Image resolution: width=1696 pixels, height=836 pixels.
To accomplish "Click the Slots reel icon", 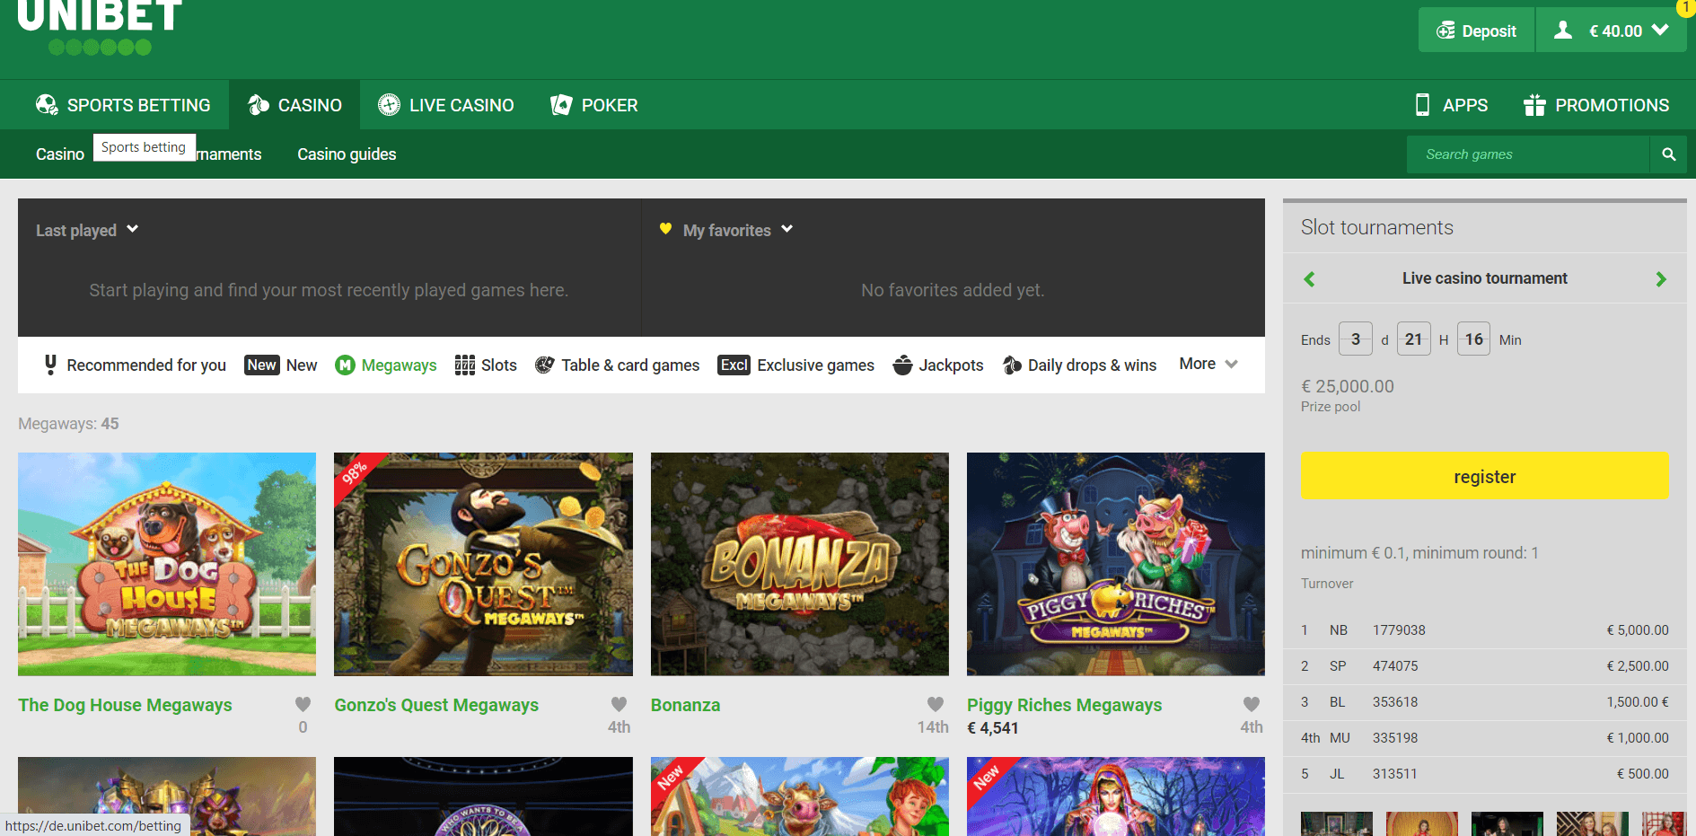I will (464, 365).
